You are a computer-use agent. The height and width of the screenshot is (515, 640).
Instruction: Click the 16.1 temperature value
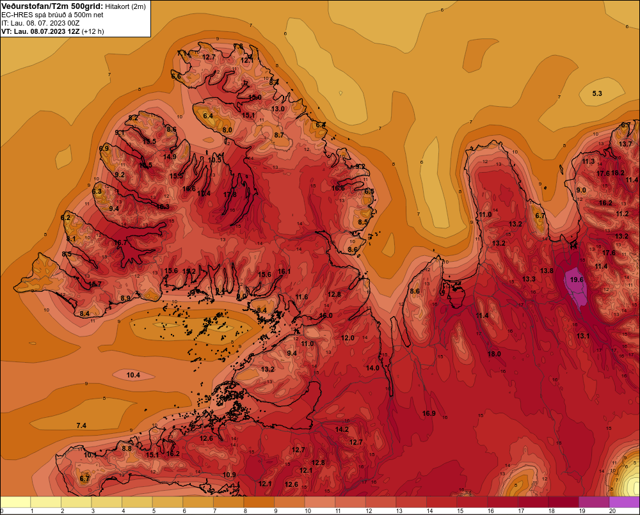284,271
